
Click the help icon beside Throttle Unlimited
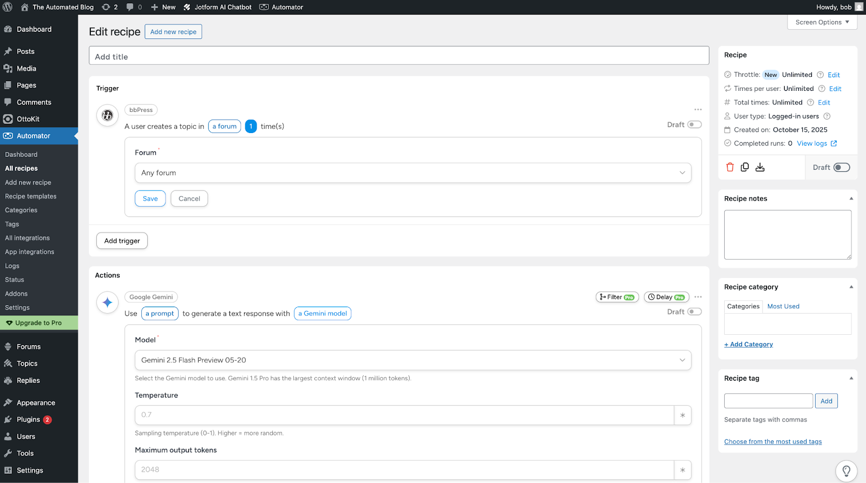(x=820, y=75)
